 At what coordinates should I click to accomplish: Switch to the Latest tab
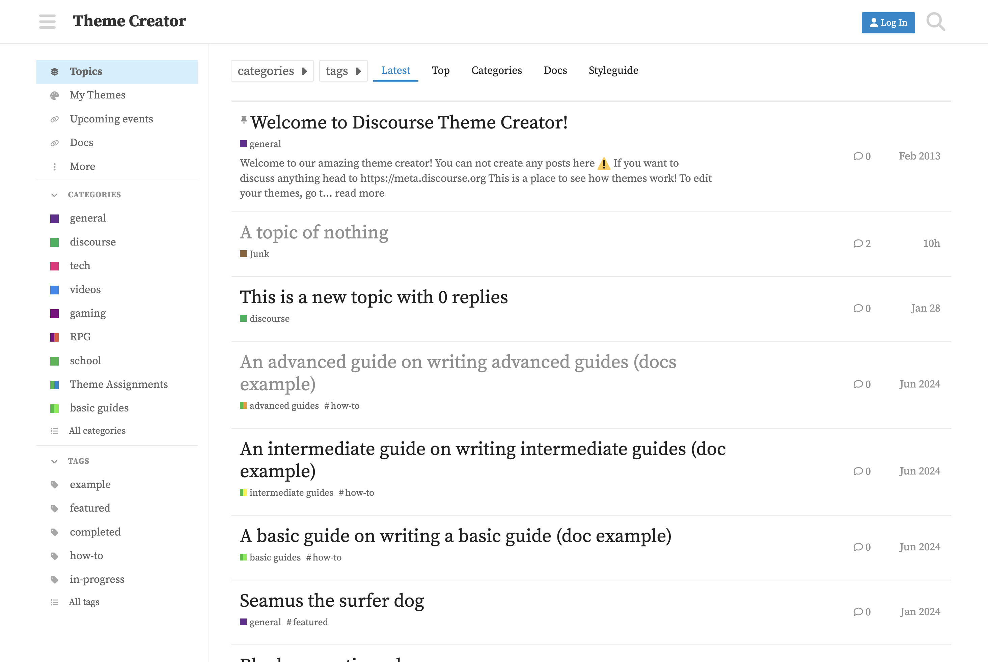click(x=395, y=70)
